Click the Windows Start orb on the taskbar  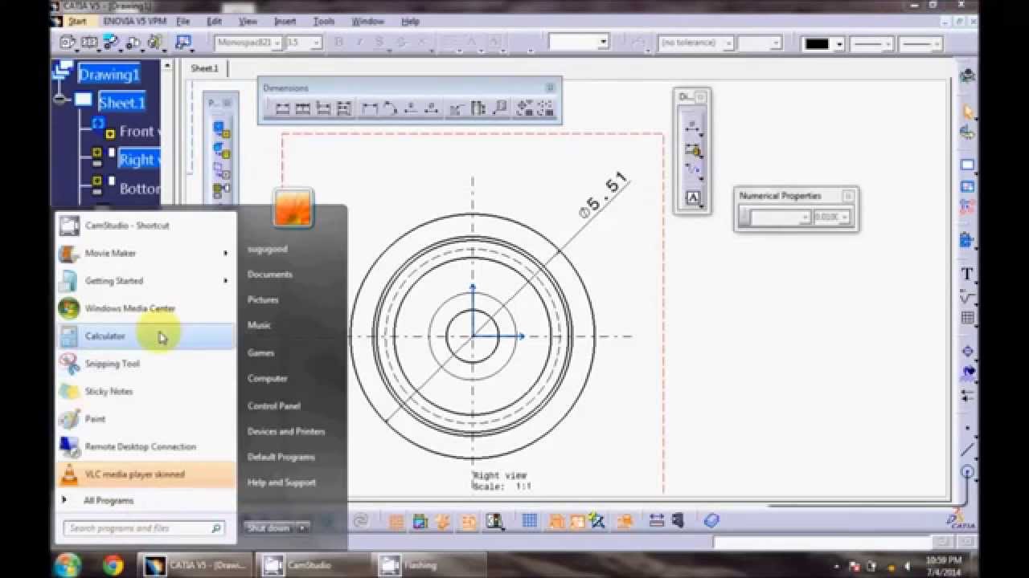point(68,564)
